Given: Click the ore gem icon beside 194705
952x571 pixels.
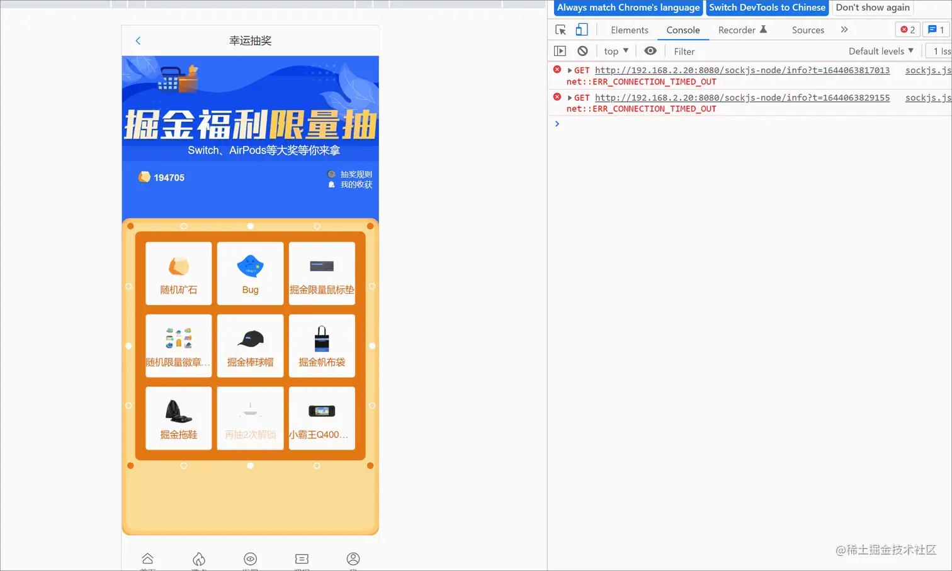Looking at the screenshot, I should click(x=144, y=177).
